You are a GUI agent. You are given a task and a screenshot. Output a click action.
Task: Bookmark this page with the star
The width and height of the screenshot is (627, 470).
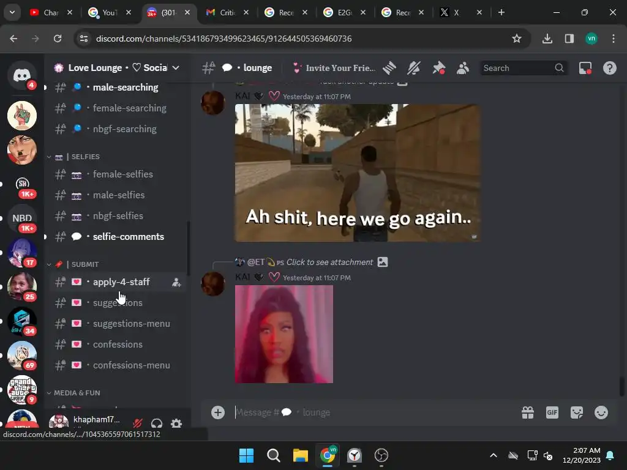517,39
